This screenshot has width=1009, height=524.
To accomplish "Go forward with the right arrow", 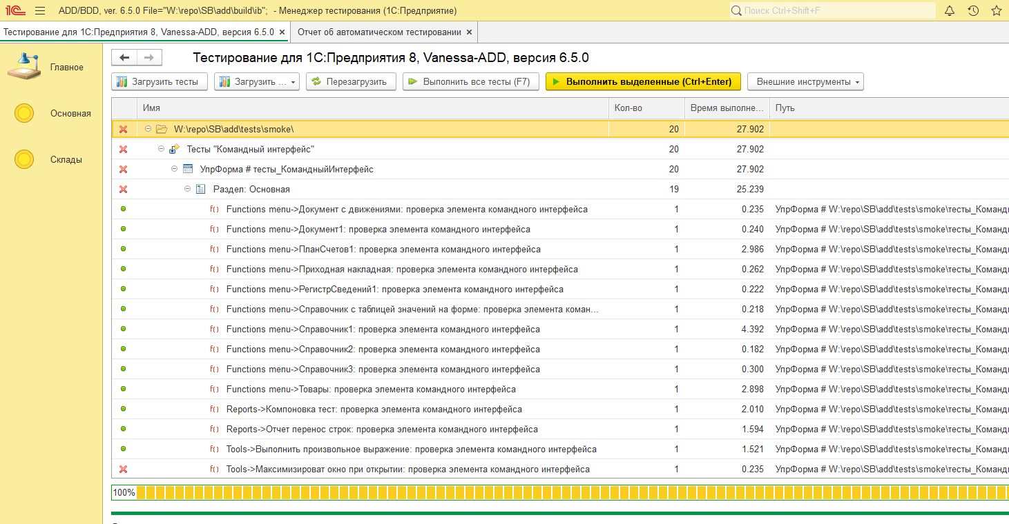I will coord(149,57).
